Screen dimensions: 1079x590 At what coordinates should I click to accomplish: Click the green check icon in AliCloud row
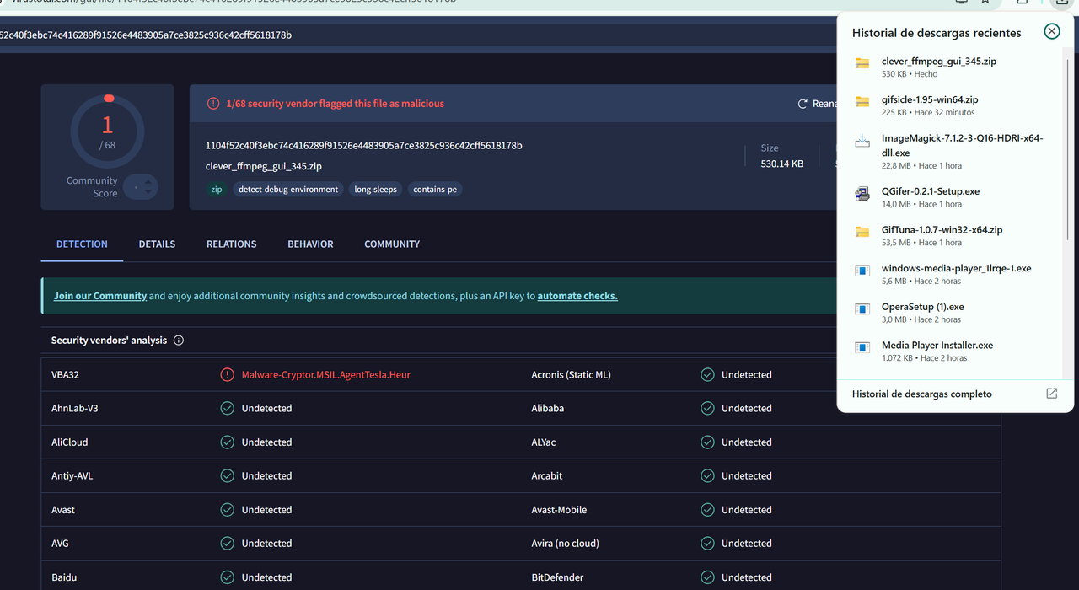coord(228,442)
